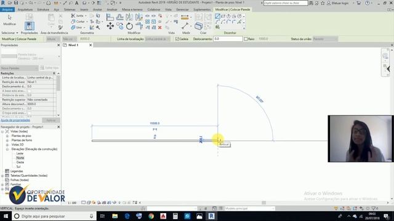Select the Rectangle draw tool in Desenhar
394x221 pixels.
(223, 17)
